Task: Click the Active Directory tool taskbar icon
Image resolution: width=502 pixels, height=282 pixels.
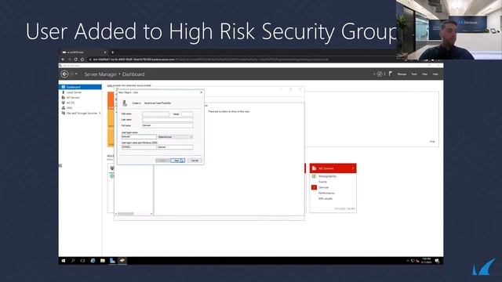Action: coord(122,261)
